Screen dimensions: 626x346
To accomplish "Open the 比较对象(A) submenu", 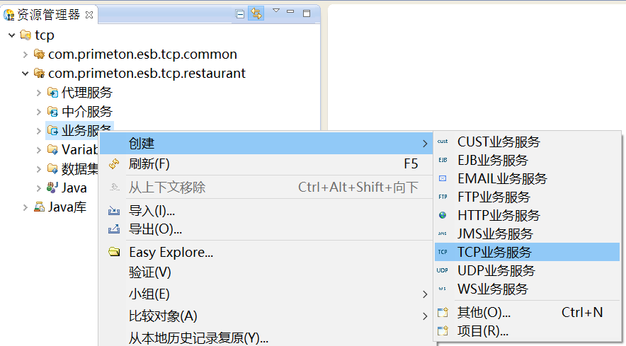I will pyautogui.click(x=163, y=316).
